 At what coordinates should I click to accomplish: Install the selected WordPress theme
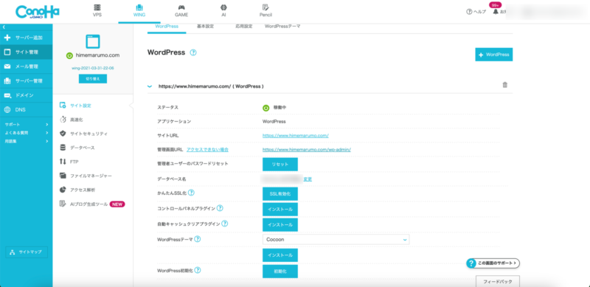[280, 255]
